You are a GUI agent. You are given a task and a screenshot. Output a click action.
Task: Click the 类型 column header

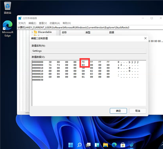[96, 32]
